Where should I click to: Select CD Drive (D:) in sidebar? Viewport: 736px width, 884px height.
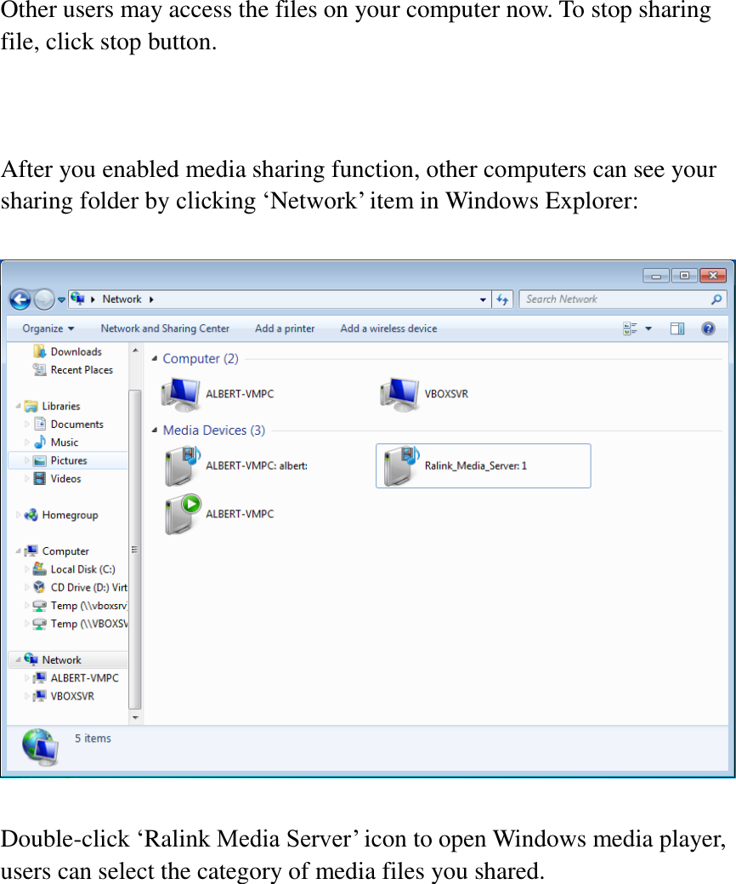point(80,587)
